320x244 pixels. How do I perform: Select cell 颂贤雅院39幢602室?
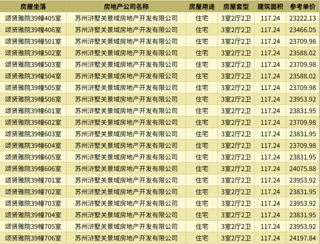[x=33, y=122]
